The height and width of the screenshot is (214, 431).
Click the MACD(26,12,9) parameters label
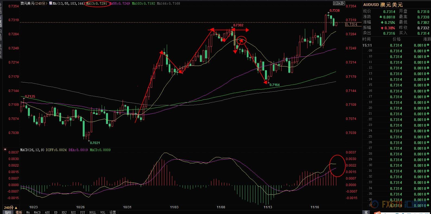[x=33, y=150]
